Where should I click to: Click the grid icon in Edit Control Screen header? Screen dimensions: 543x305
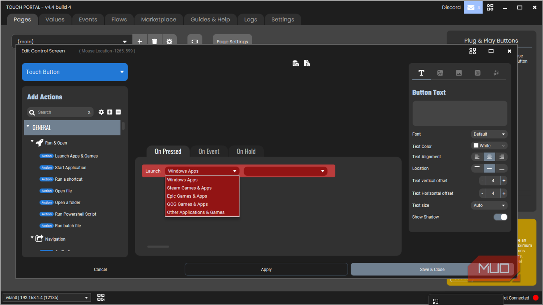pyautogui.click(x=473, y=51)
